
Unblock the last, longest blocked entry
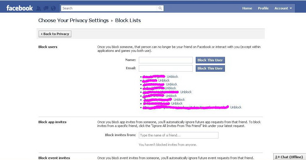tap(236, 107)
